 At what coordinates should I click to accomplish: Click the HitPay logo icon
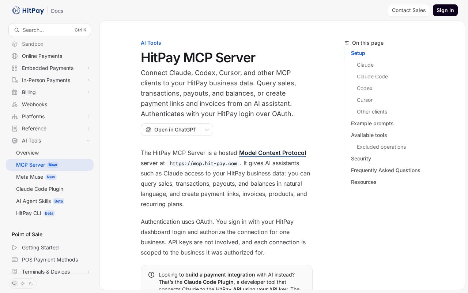coord(16,10)
